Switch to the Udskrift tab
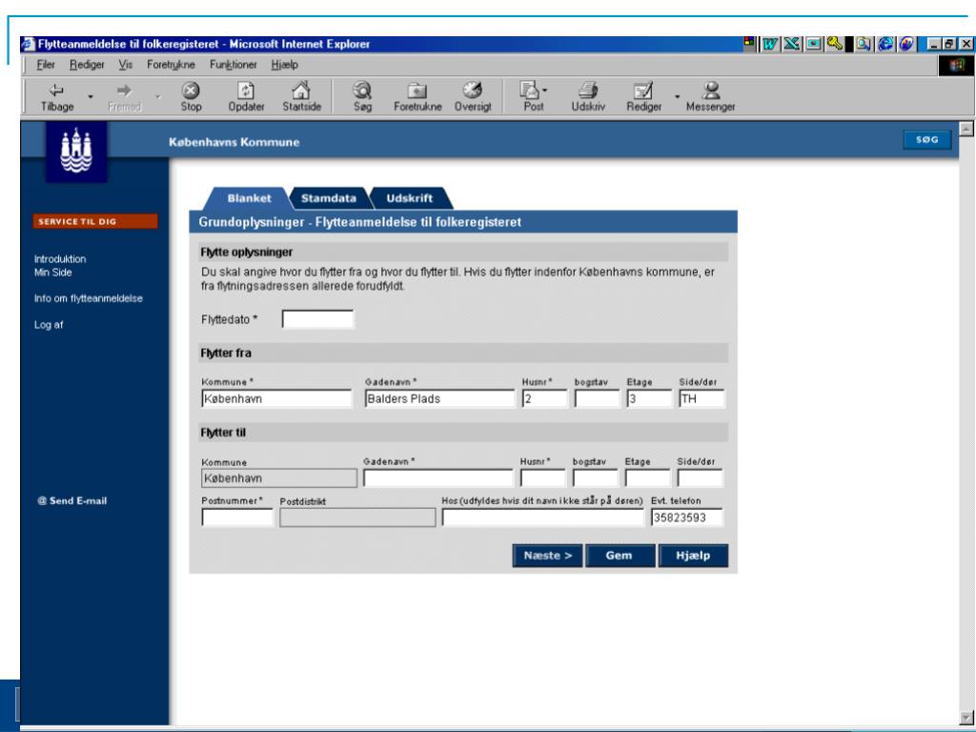The height and width of the screenshot is (732, 976). 409,198
